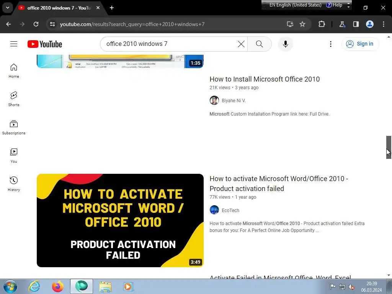Close the YouTube tab

click(98, 8)
